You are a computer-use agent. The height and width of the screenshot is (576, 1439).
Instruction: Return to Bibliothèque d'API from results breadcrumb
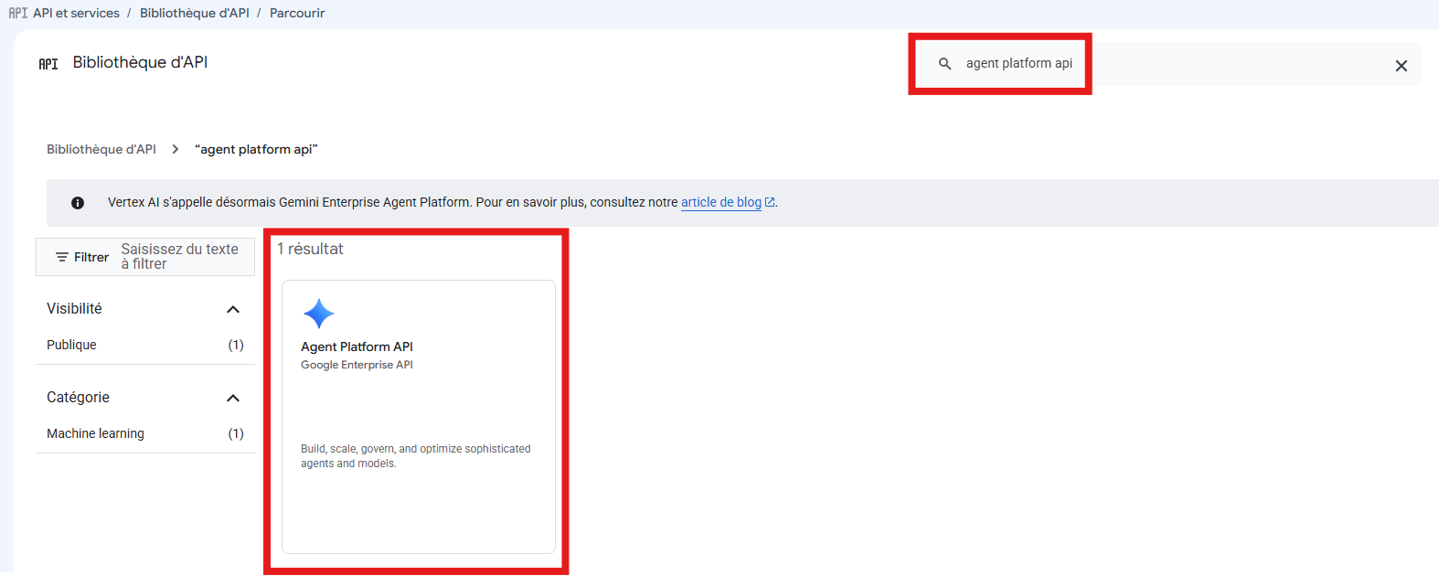tap(101, 149)
